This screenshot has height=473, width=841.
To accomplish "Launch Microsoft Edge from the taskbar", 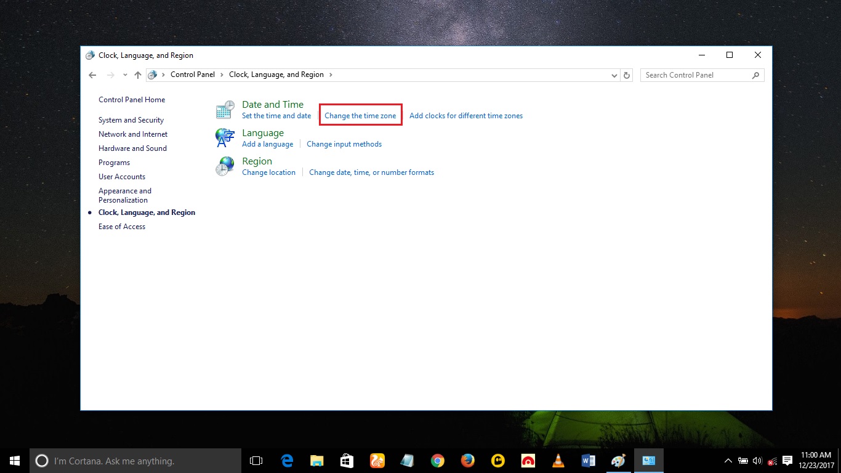I will point(287,461).
